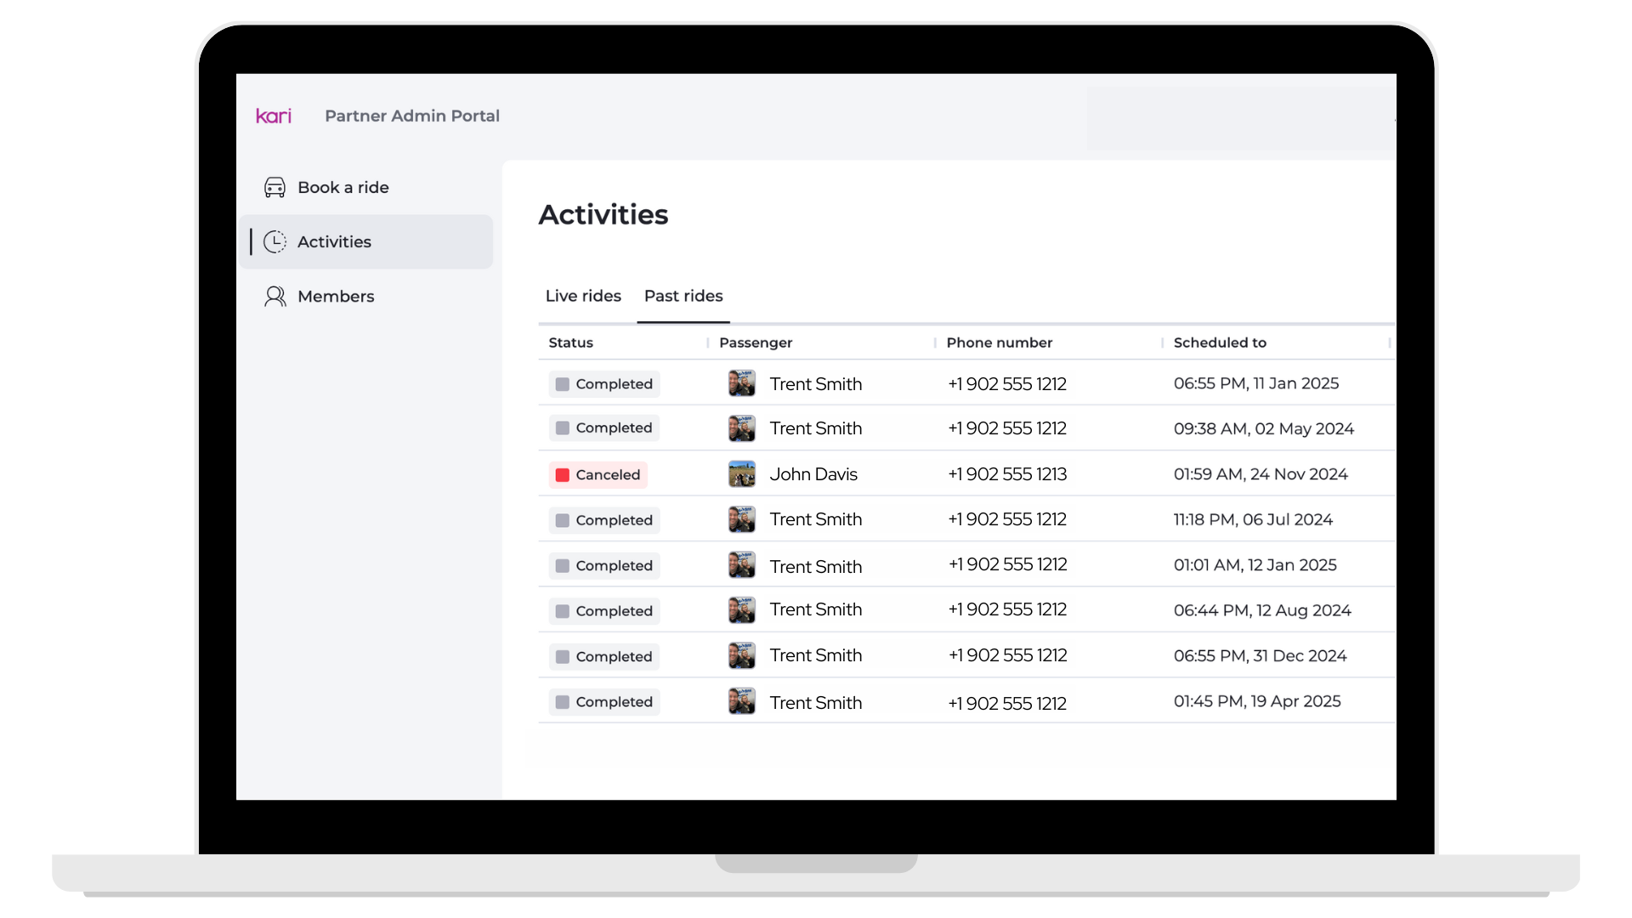Click Trent Smith's avatar in the first row
Viewport: 1632px width, 918px height.
pyautogui.click(x=741, y=383)
